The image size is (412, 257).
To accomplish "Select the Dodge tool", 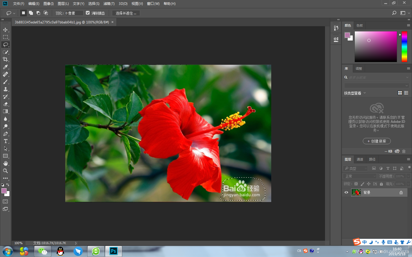I will [x=5, y=126].
